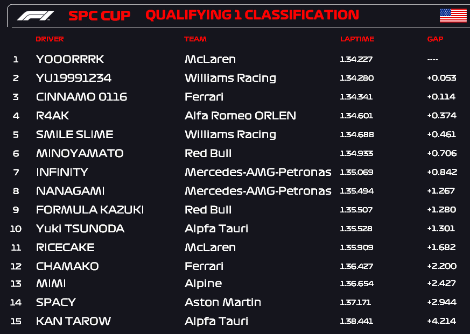Click the Aston Martin team name
The height and width of the screenshot is (334, 470).
pos(223,302)
